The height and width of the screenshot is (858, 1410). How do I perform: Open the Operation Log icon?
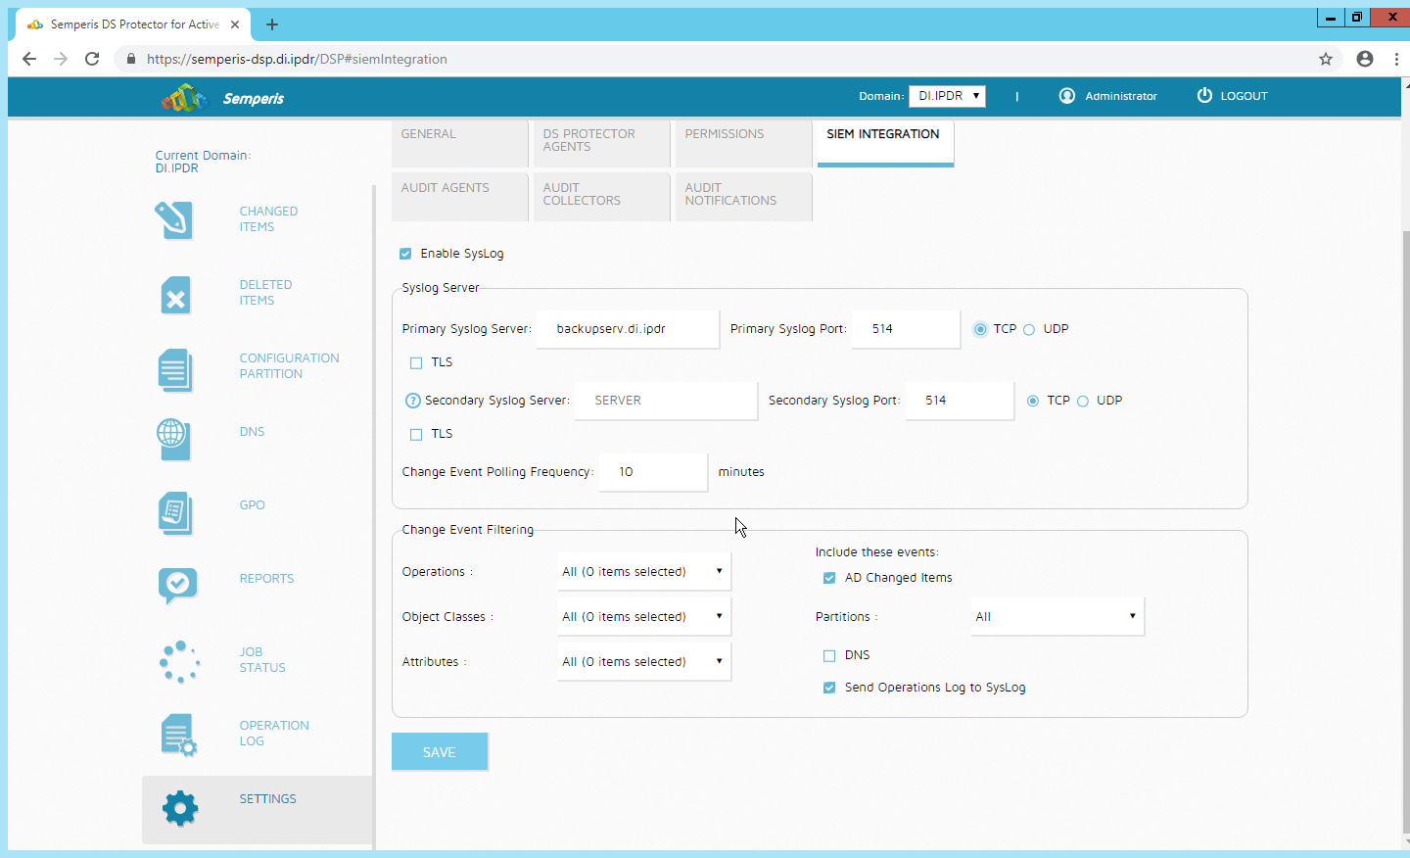[178, 735]
